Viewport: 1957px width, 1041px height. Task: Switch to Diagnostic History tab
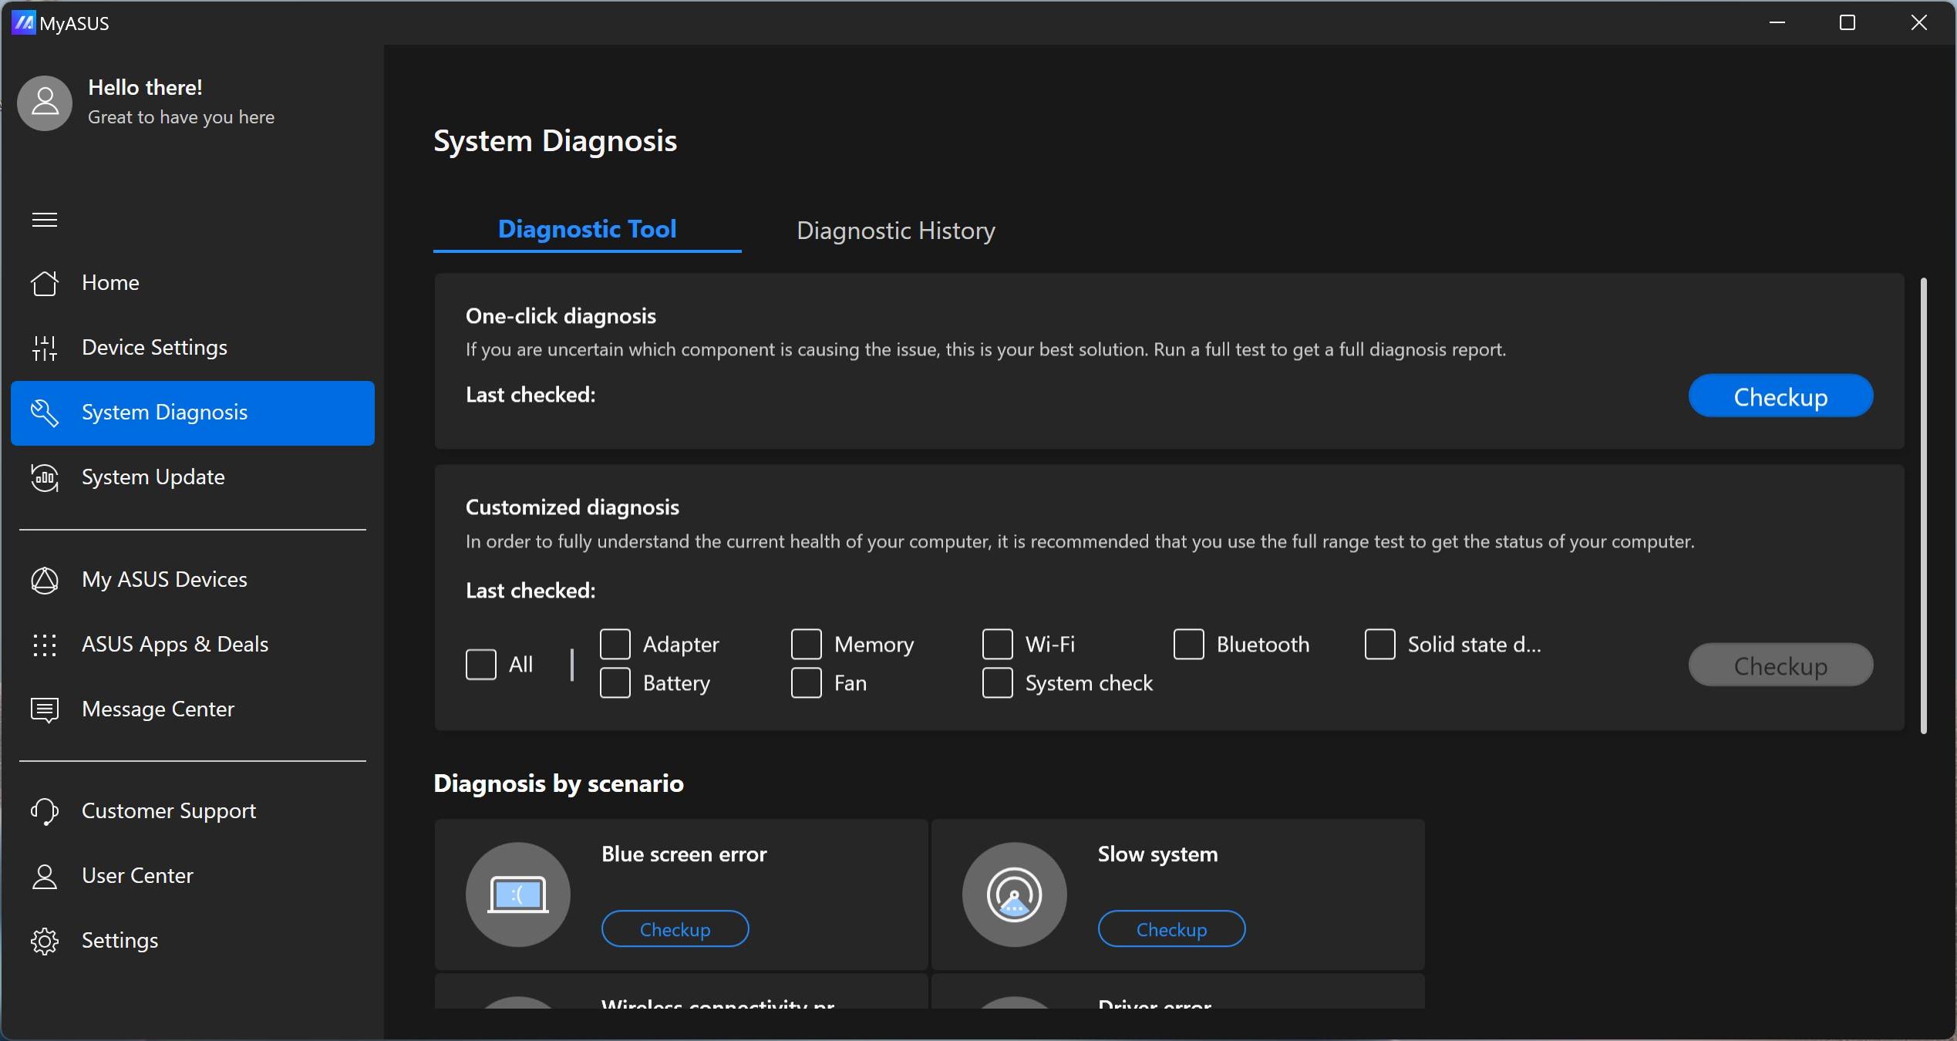895,231
